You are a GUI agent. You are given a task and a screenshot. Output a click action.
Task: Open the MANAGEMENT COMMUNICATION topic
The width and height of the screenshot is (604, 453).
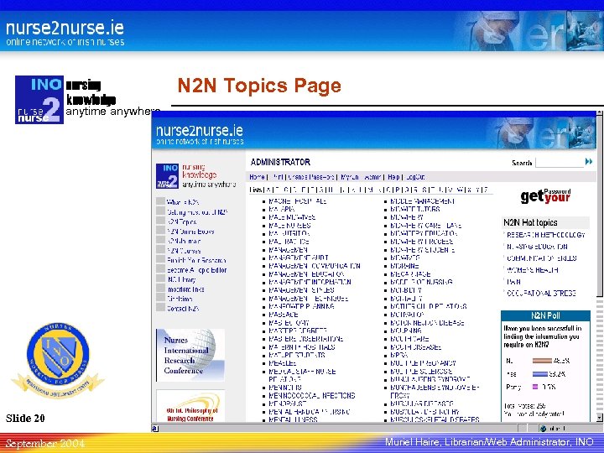[x=315, y=266]
